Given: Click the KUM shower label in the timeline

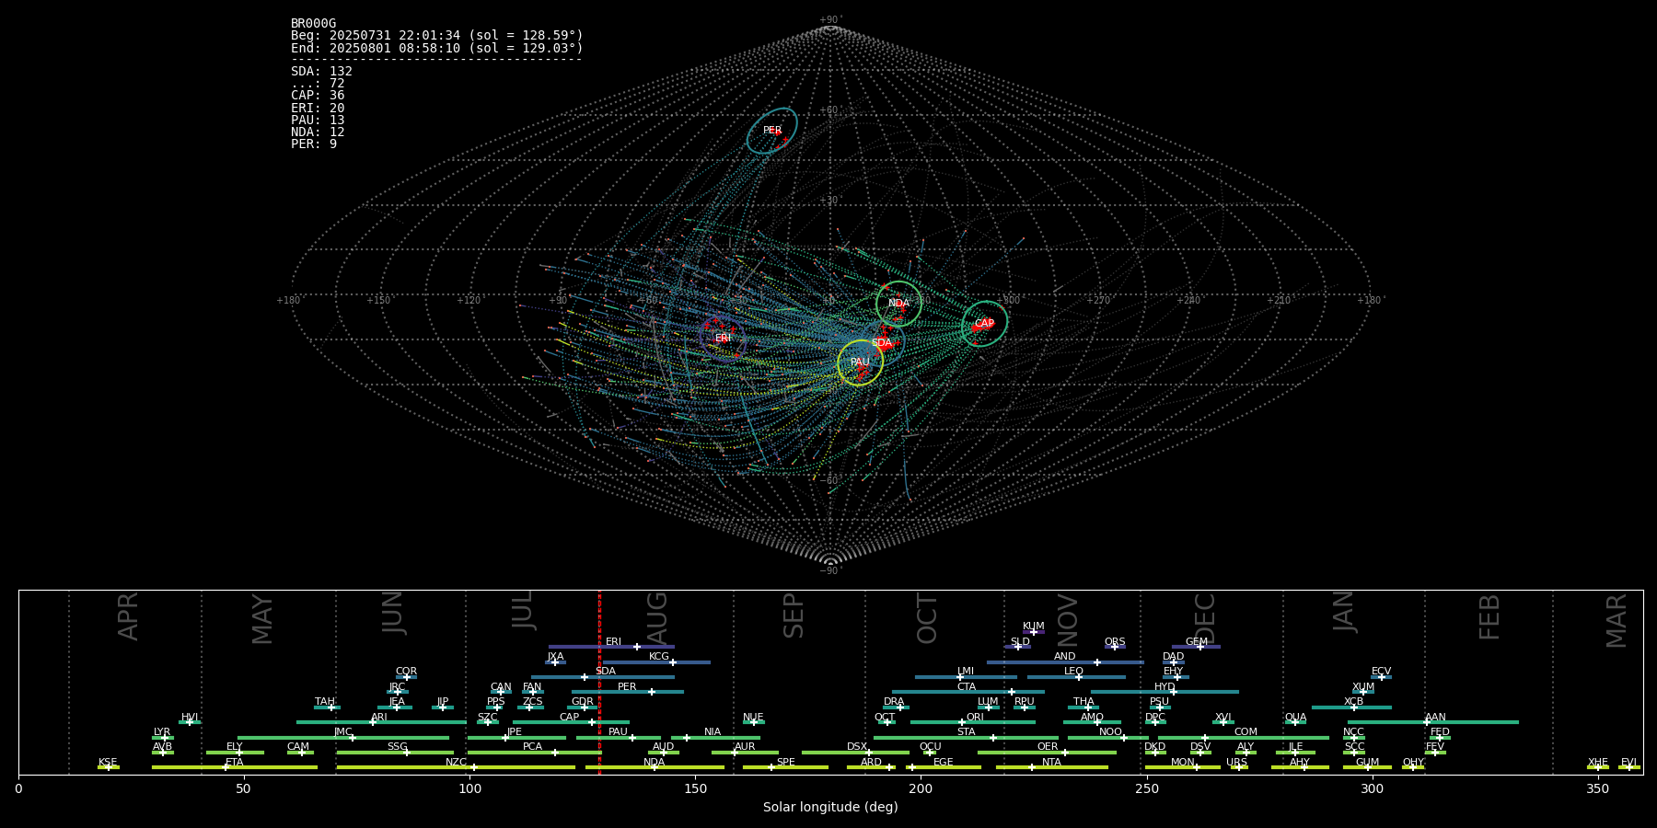Looking at the screenshot, I should pyautogui.click(x=1034, y=627).
